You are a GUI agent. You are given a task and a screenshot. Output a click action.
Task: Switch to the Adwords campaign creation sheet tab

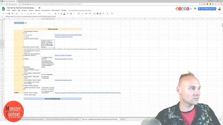click(100, 119)
